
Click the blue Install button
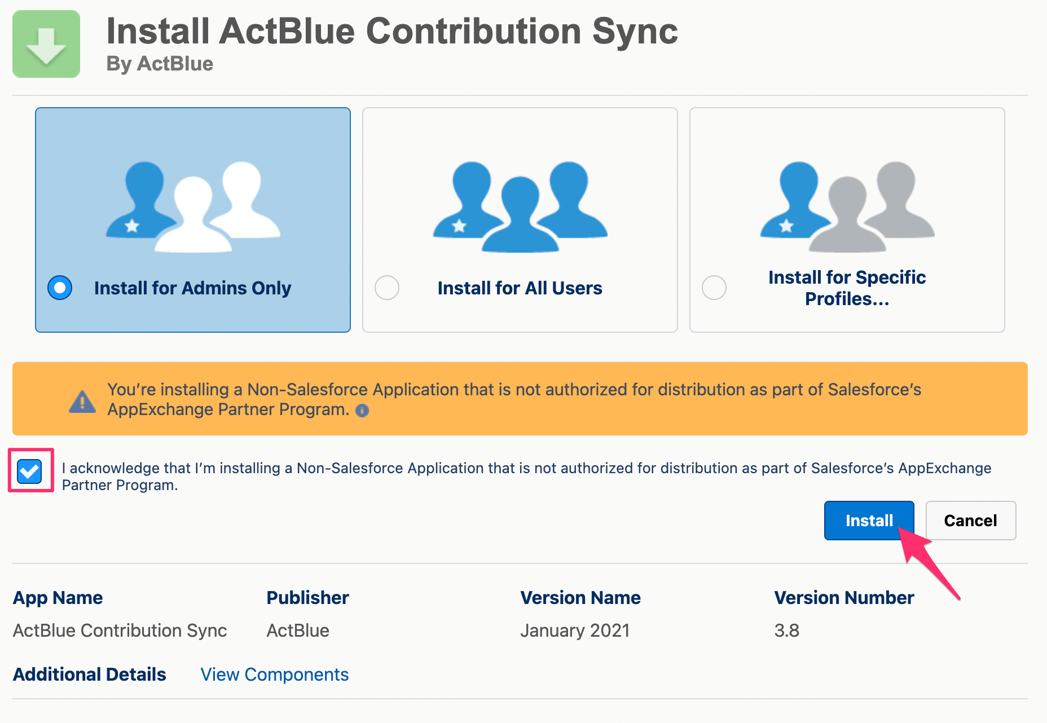click(869, 521)
